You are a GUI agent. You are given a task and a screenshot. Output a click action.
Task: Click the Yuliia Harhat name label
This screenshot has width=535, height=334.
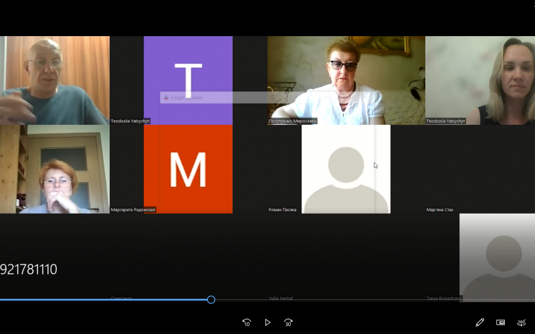tap(280, 298)
